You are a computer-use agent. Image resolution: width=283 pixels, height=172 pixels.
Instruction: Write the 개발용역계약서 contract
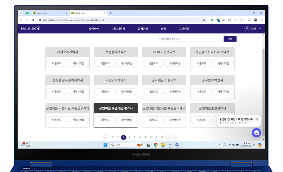tap(127, 63)
